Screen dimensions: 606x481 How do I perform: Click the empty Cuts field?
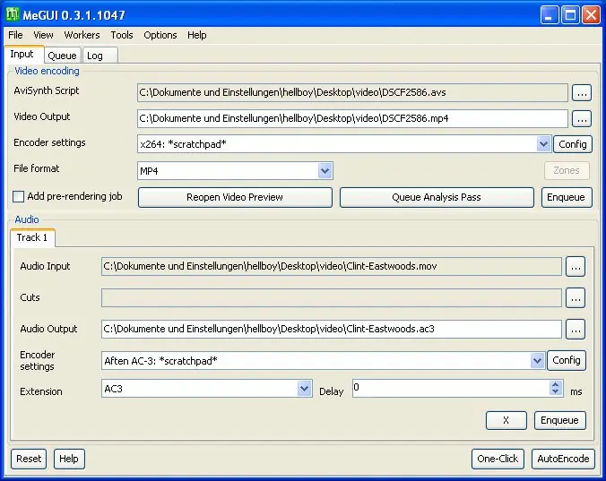[x=332, y=297]
